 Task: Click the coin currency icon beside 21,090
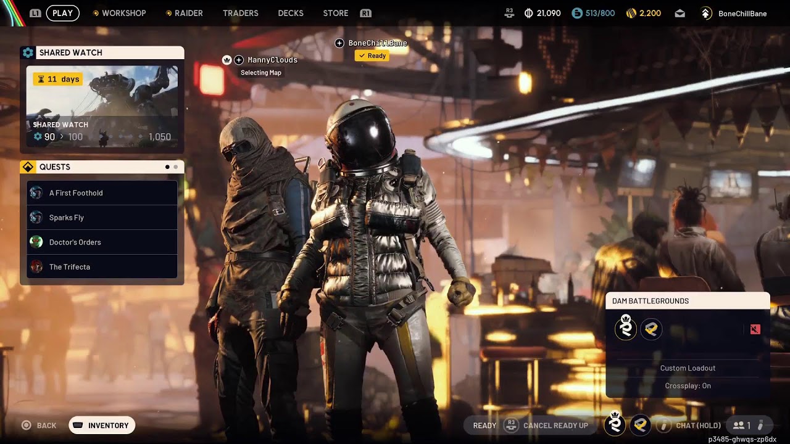[x=528, y=13]
